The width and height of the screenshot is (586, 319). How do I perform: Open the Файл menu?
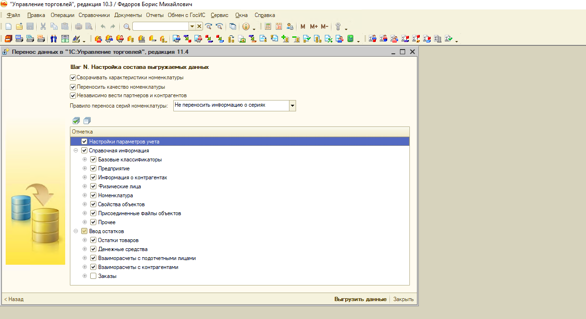pyautogui.click(x=14, y=15)
